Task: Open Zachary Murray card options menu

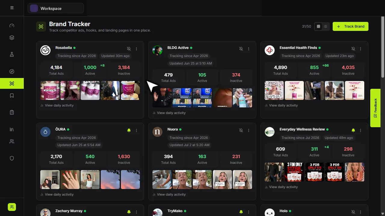Action: pos(137,212)
